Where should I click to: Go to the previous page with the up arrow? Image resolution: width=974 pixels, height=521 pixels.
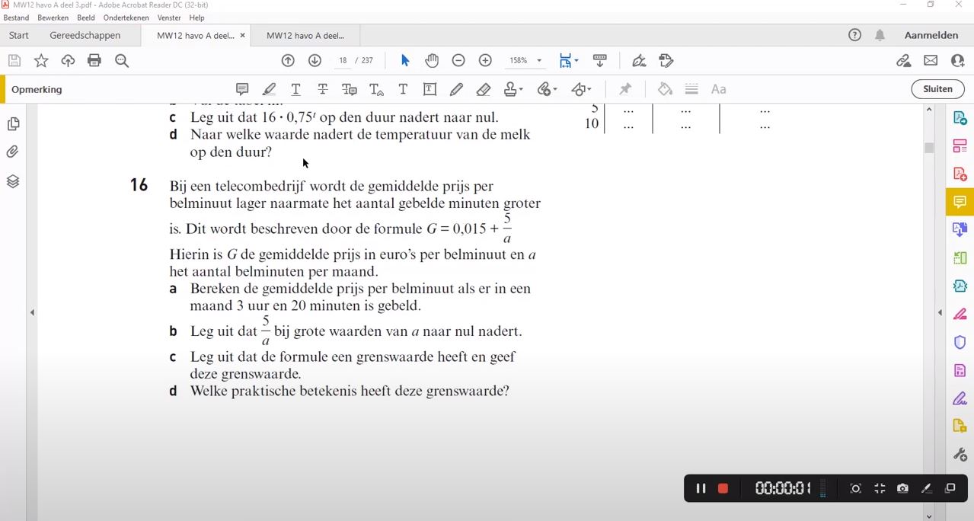288,61
